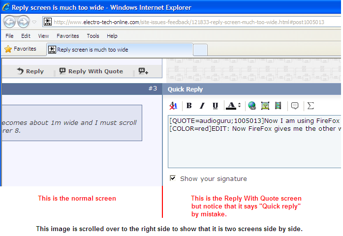This screenshot has height=236, width=343.
Task: Click inside the Quick Reply text area
Action: coord(254,142)
